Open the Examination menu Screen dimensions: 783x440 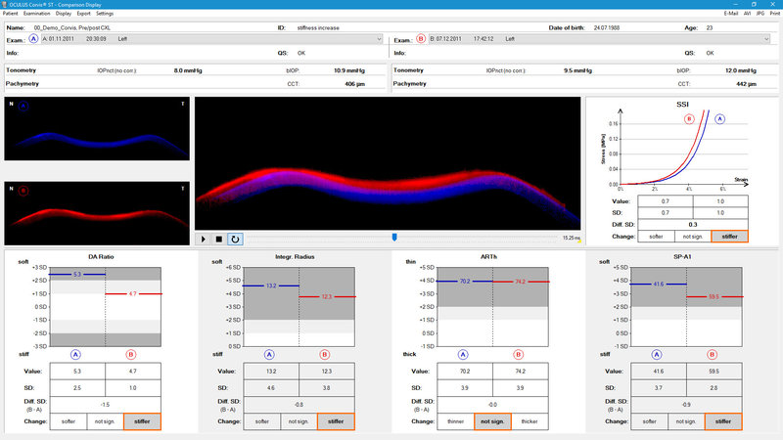[38, 14]
